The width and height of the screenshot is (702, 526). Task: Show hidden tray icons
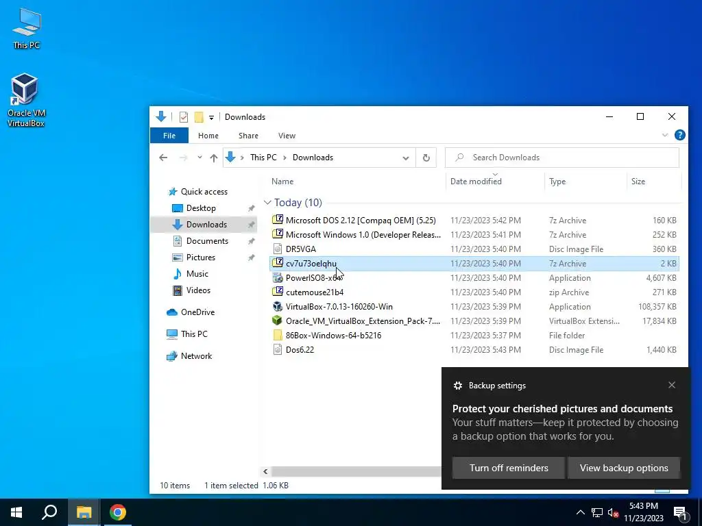click(580, 512)
